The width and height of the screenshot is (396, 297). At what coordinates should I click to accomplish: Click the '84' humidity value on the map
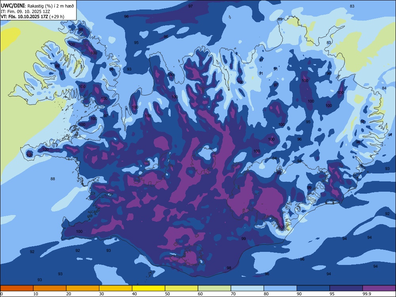coord(384,88)
